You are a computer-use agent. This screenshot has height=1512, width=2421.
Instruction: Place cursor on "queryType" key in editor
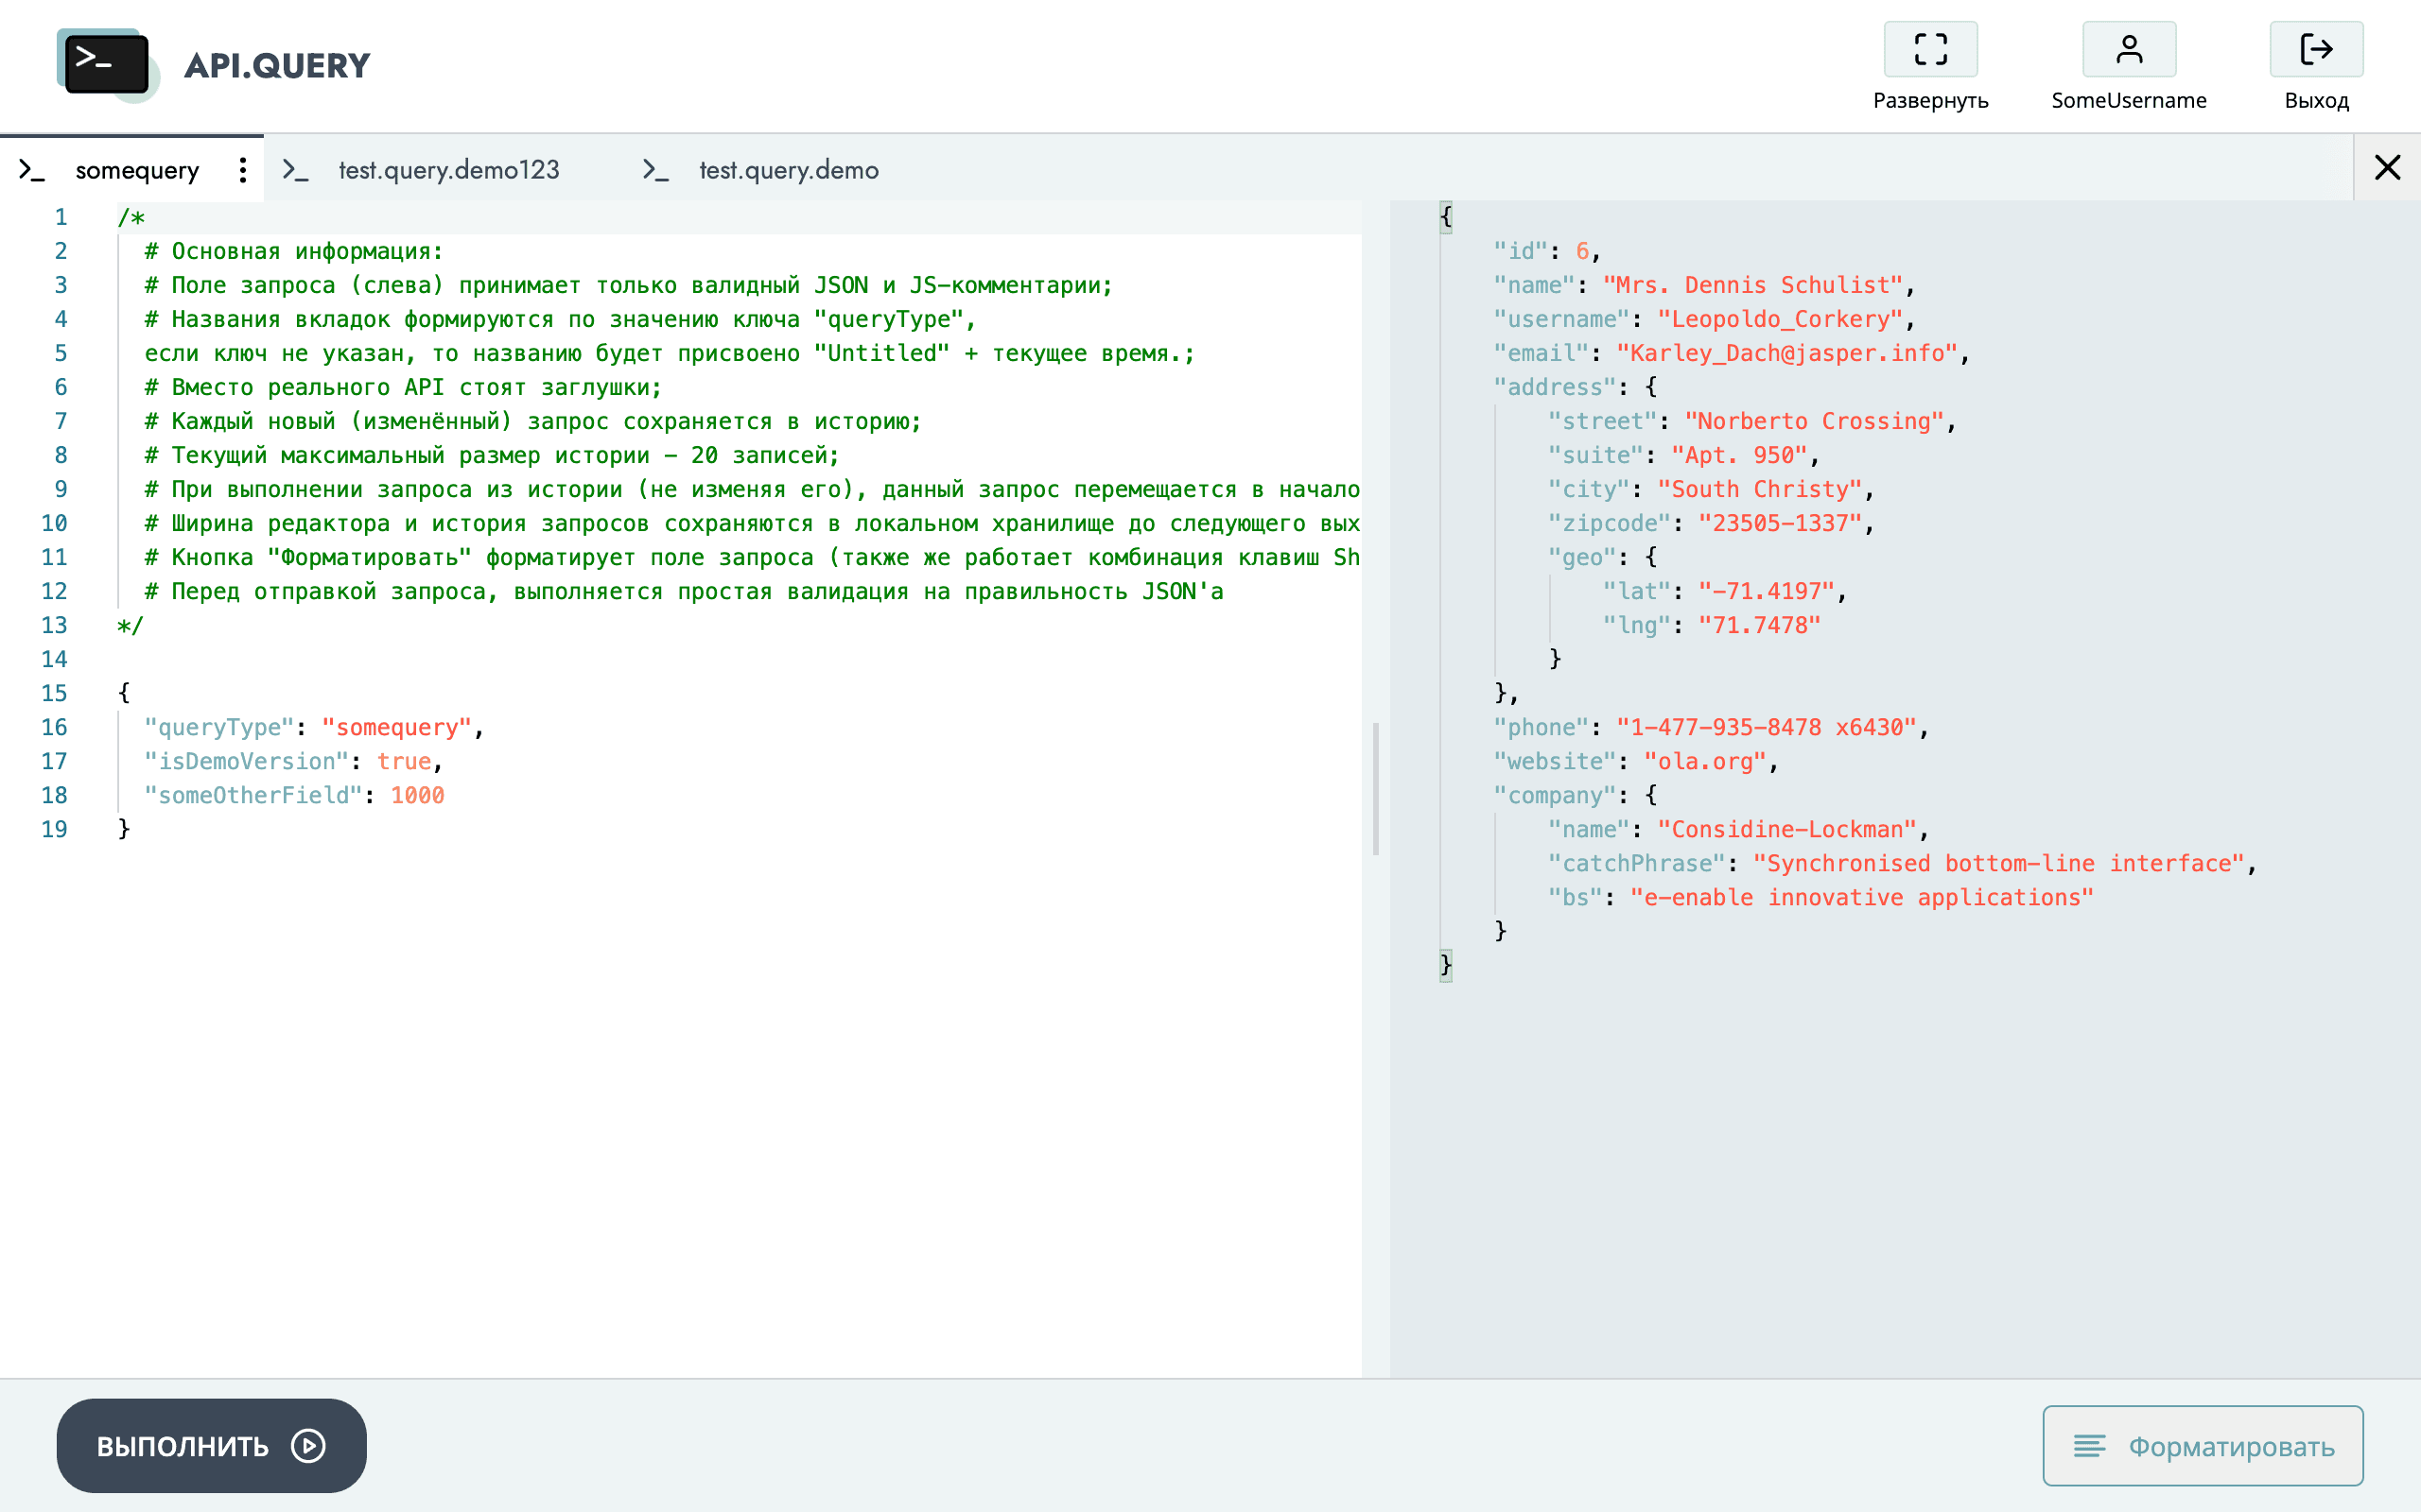tap(218, 727)
